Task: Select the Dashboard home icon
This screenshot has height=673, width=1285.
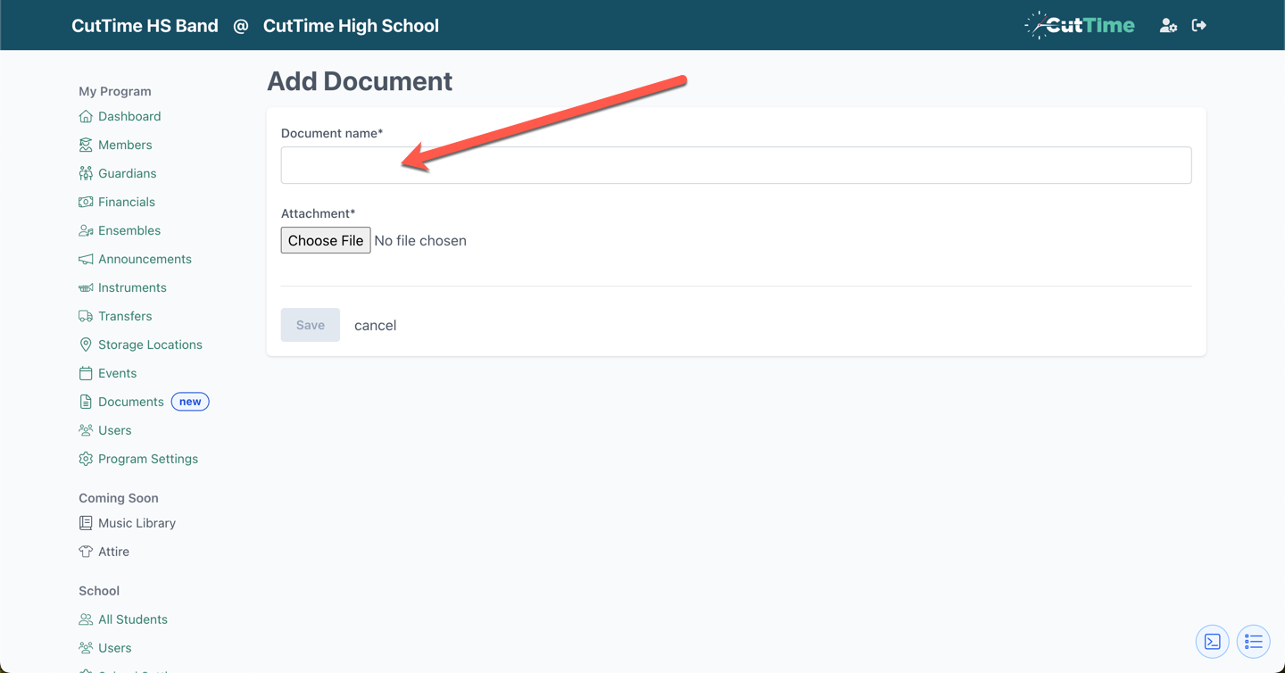Action: (x=85, y=116)
